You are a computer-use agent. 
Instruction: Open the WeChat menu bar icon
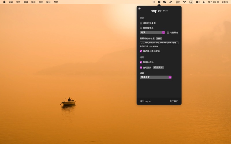pyautogui.click(x=165, y=2)
